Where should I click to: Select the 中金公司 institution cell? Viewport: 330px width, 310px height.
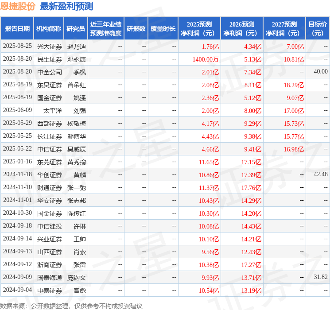click(x=50, y=72)
